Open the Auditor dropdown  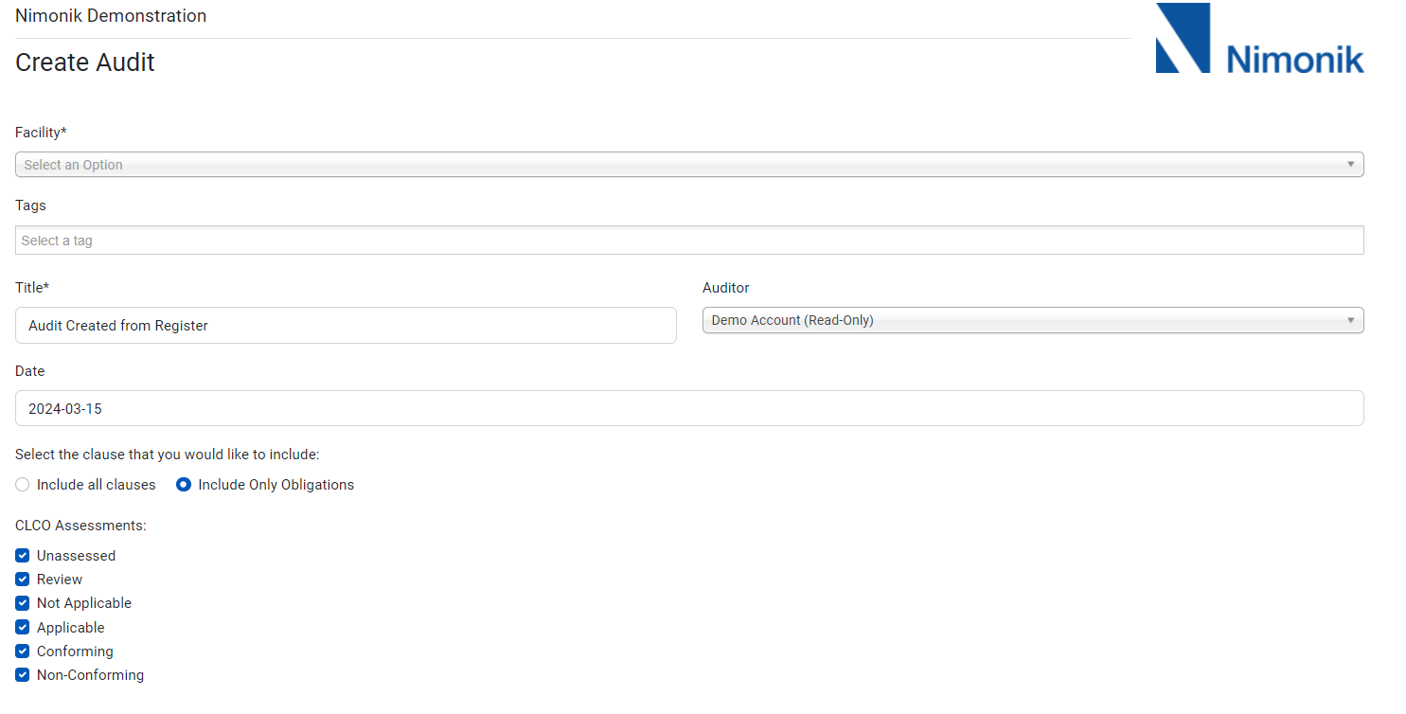[x=1033, y=320]
